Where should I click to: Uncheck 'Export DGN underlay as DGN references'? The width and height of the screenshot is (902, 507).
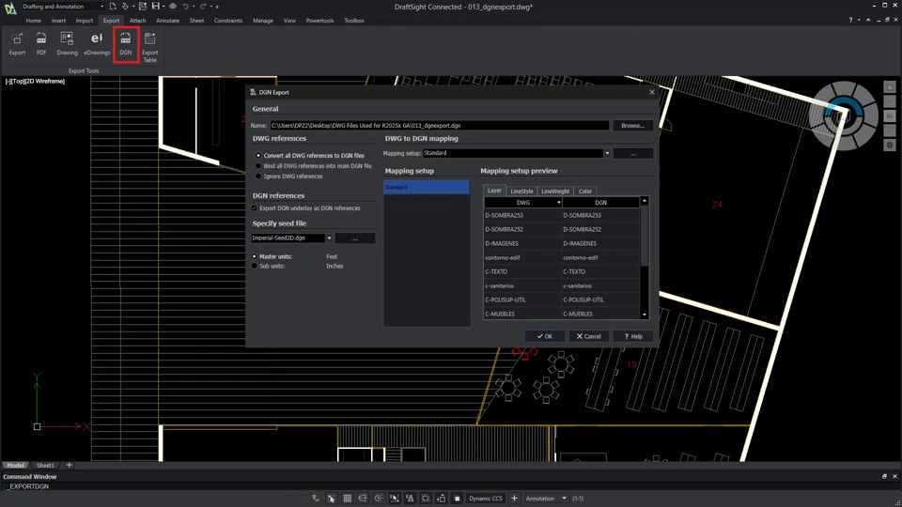pyautogui.click(x=255, y=208)
